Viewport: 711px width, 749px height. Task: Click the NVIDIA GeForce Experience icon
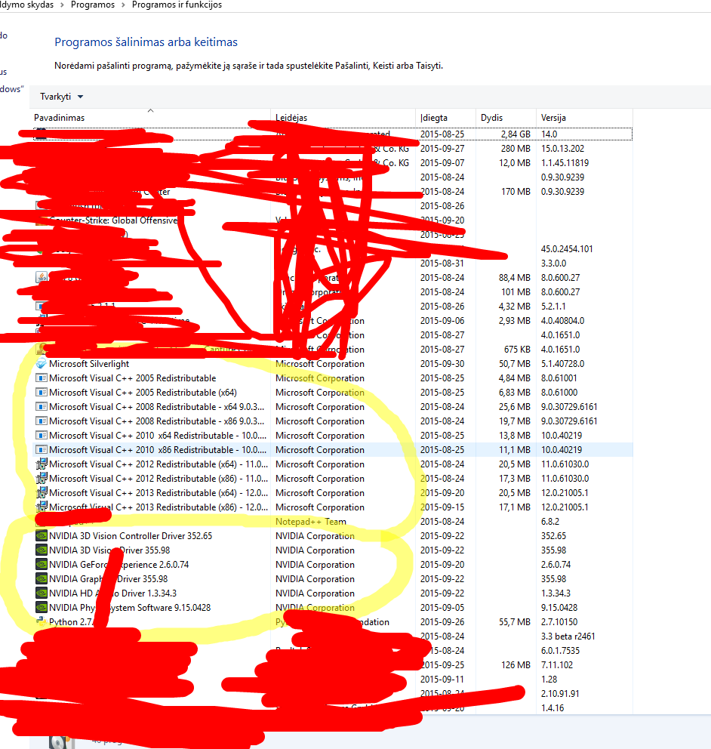coord(42,565)
